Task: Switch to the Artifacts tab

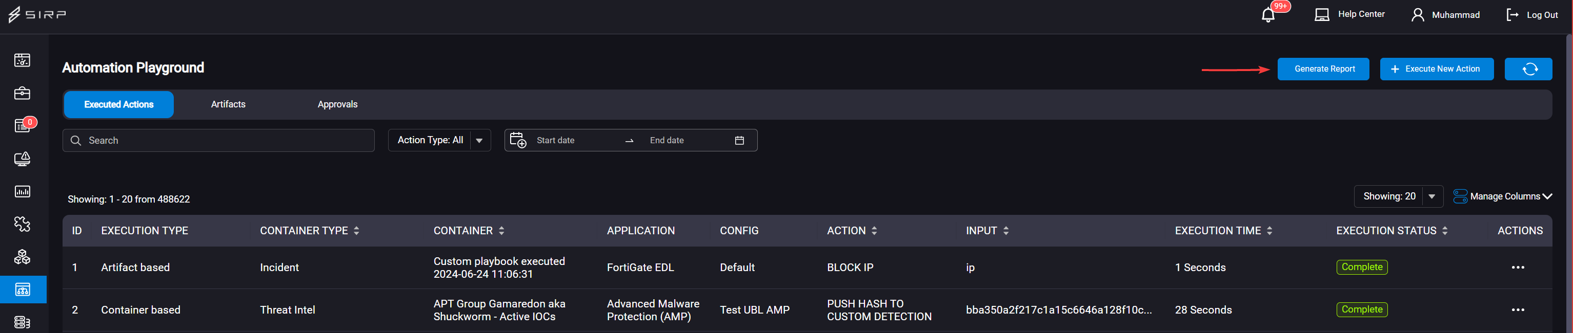Action: [228, 104]
